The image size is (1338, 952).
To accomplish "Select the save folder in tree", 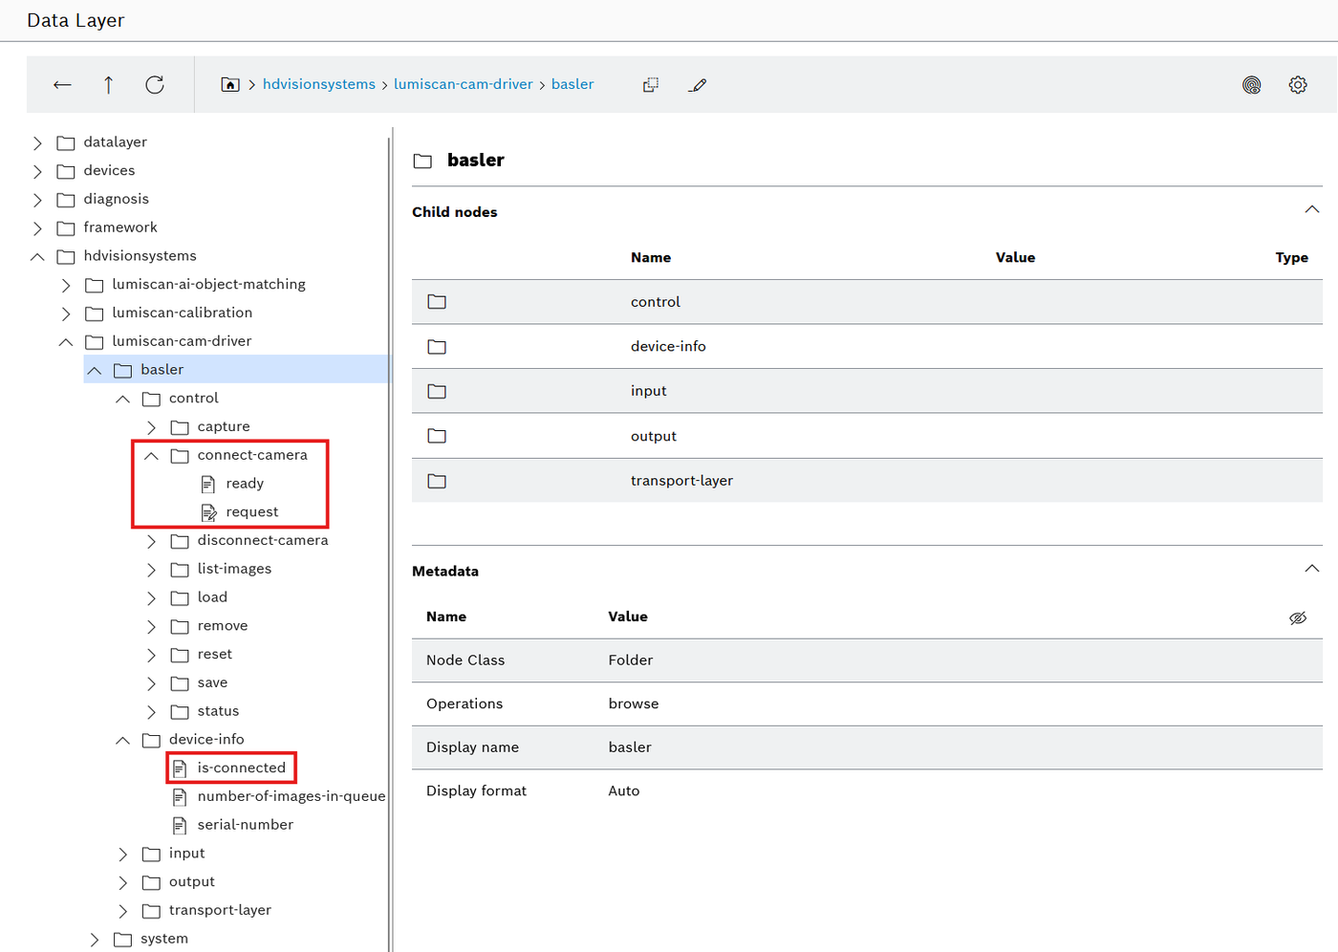I will [212, 682].
